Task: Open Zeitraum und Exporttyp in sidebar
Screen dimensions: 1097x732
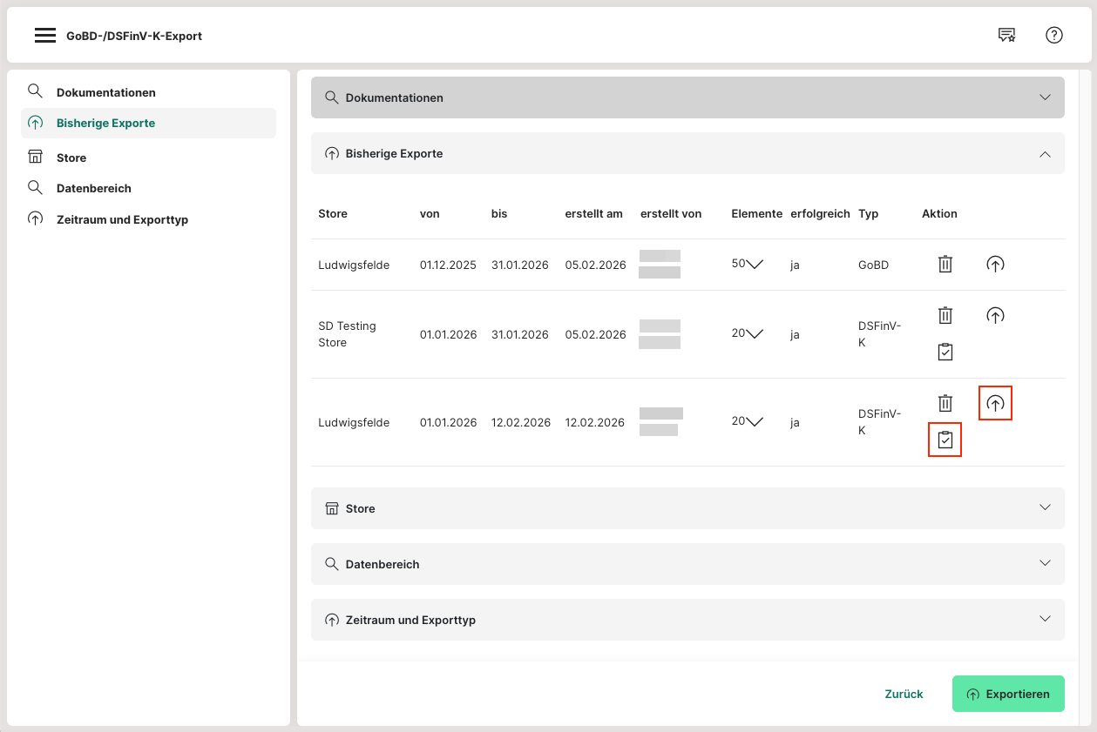Action: pos(122,219)
